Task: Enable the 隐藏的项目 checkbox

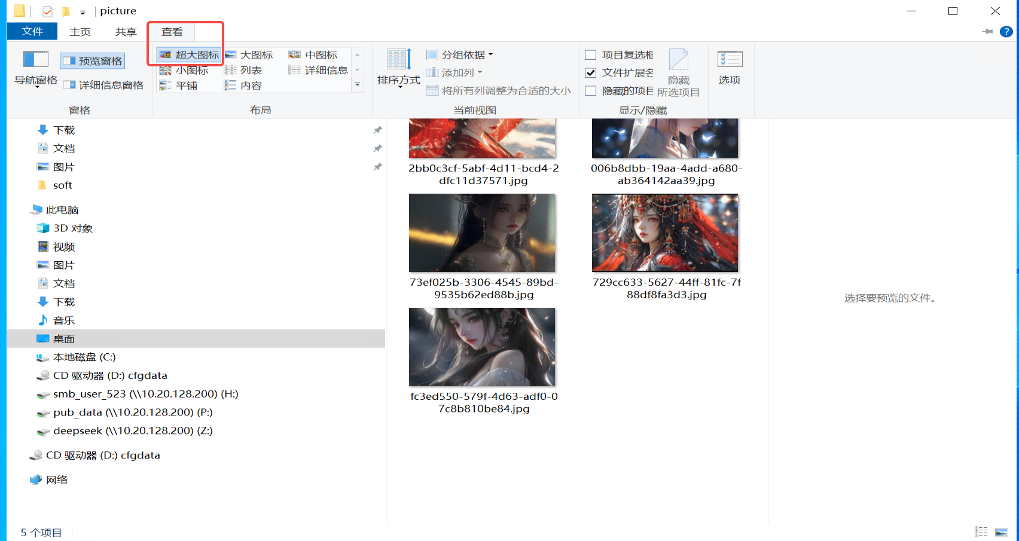Action: click(591, 91)
